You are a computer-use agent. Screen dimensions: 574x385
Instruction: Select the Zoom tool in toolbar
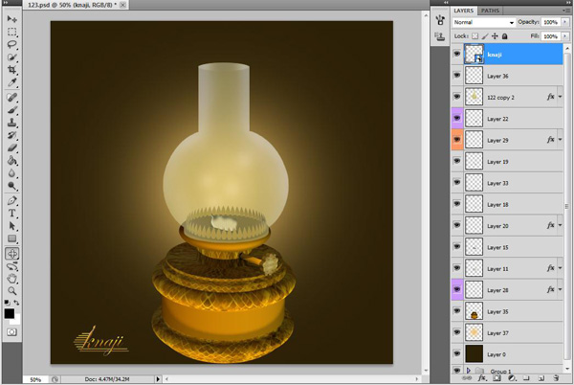coord(12,290)
